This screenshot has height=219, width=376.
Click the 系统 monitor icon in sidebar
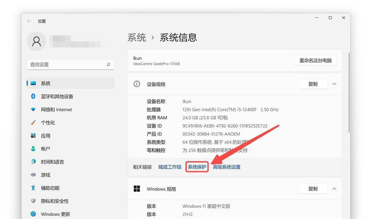click(x=33, y=83)
